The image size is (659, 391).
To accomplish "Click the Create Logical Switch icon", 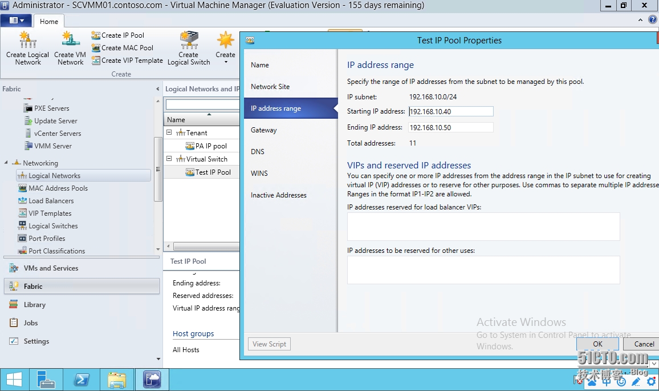I will (189, 41).
